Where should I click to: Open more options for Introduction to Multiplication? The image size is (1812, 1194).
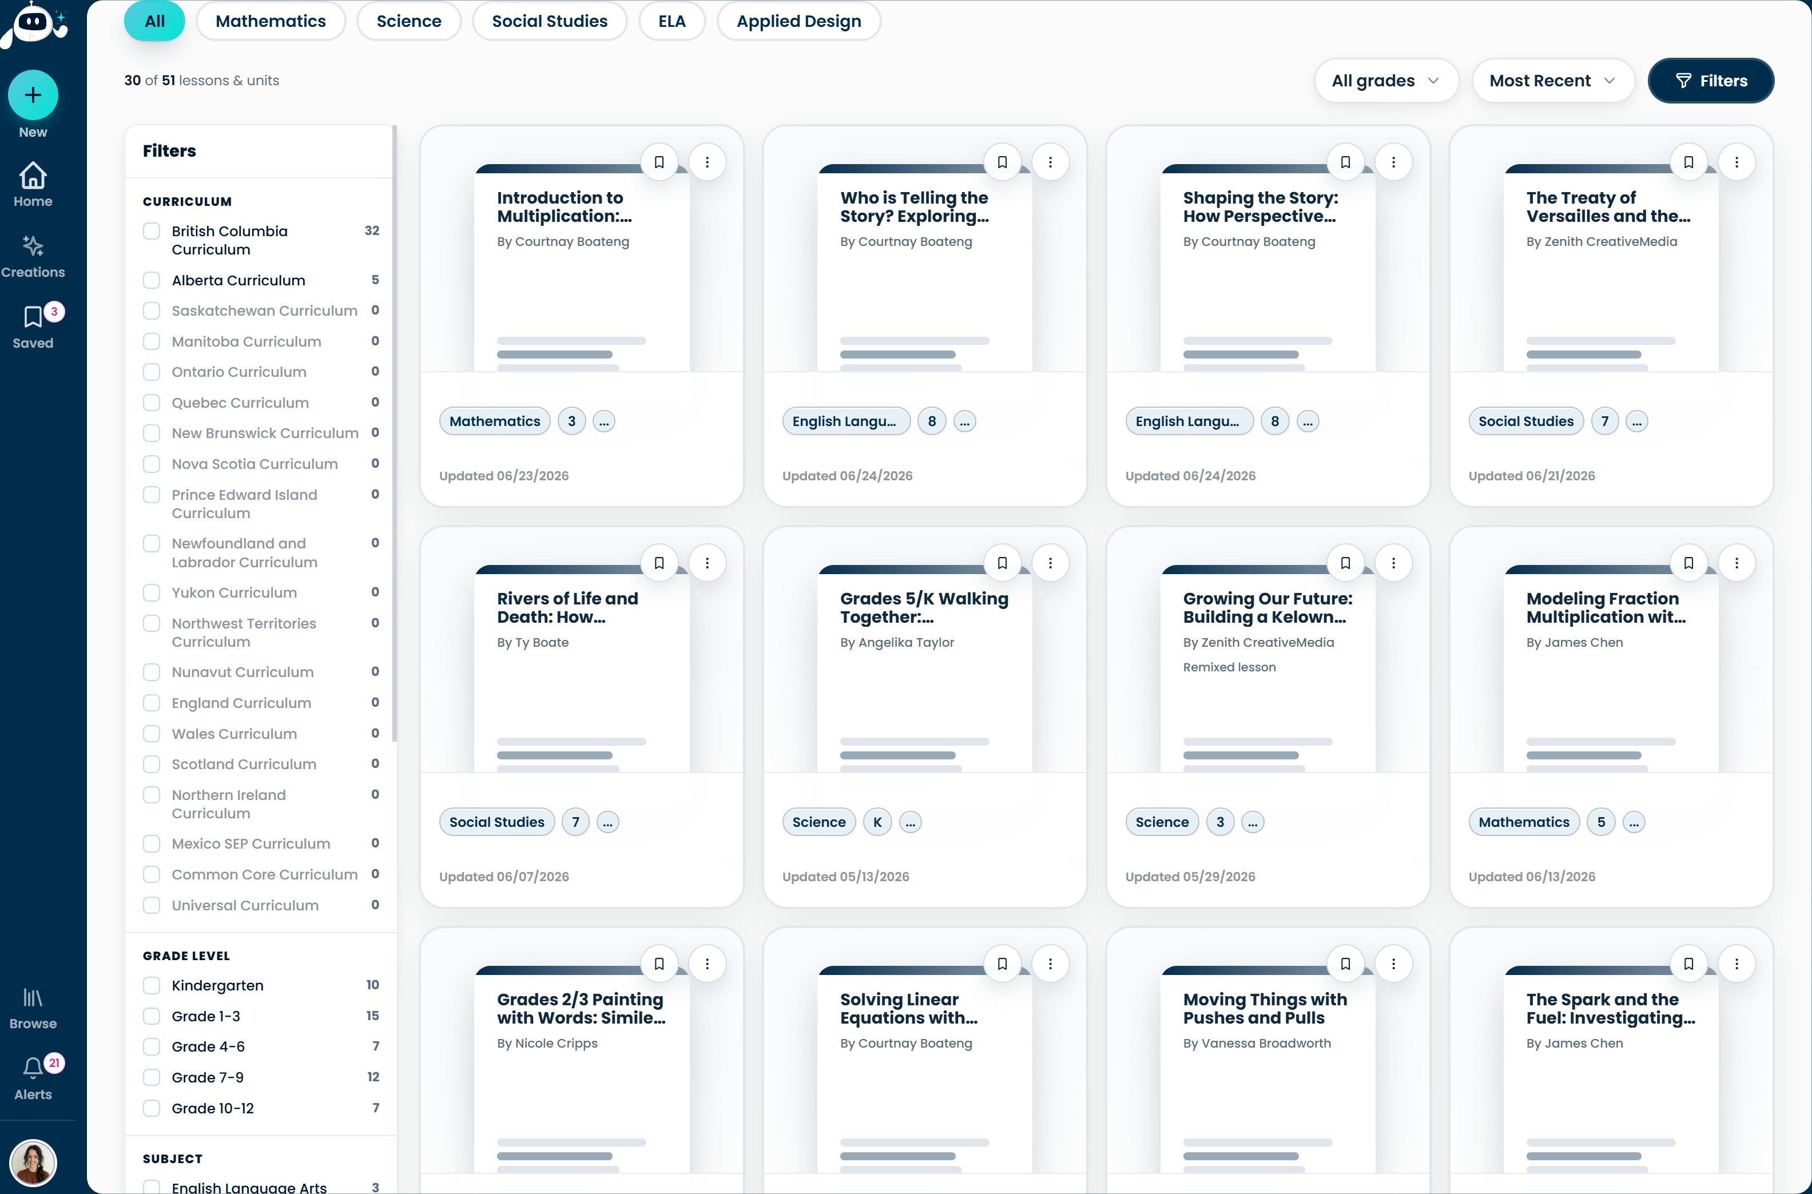coord(707,162)
